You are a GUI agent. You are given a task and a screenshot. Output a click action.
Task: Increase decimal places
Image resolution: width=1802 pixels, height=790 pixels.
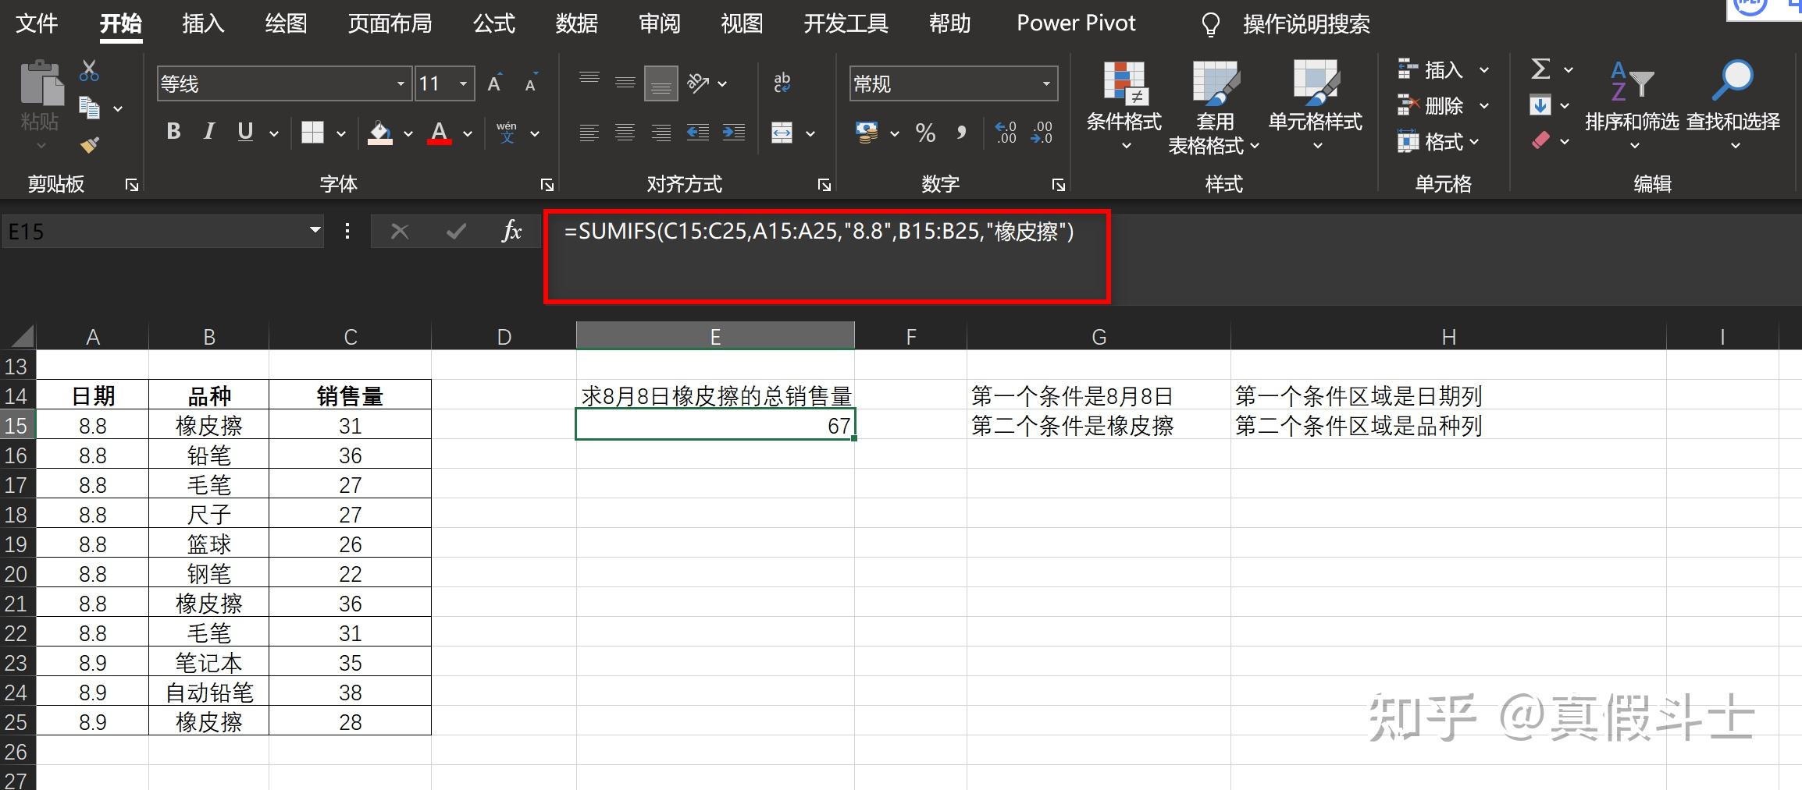tap(1006, 133)
